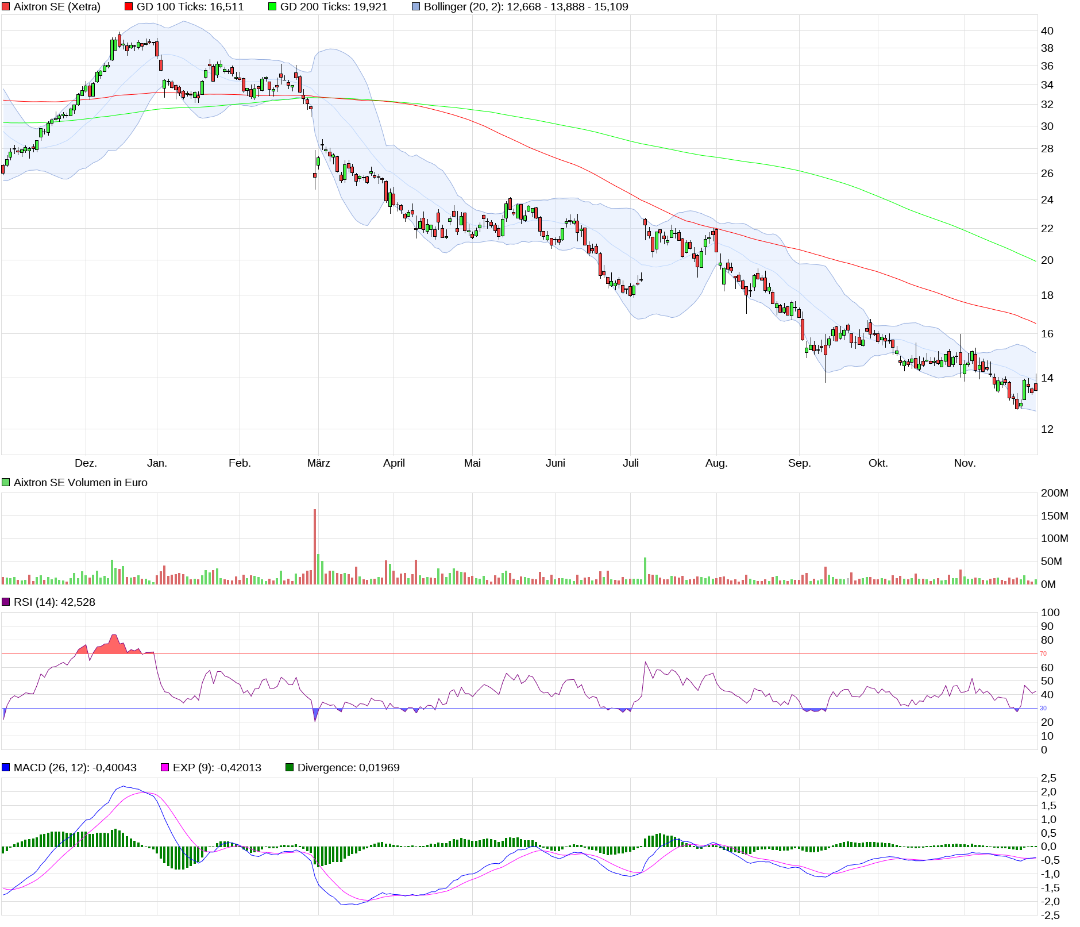
Task: Click the blue Bollinger legend swatch
Action: point(416,7)
